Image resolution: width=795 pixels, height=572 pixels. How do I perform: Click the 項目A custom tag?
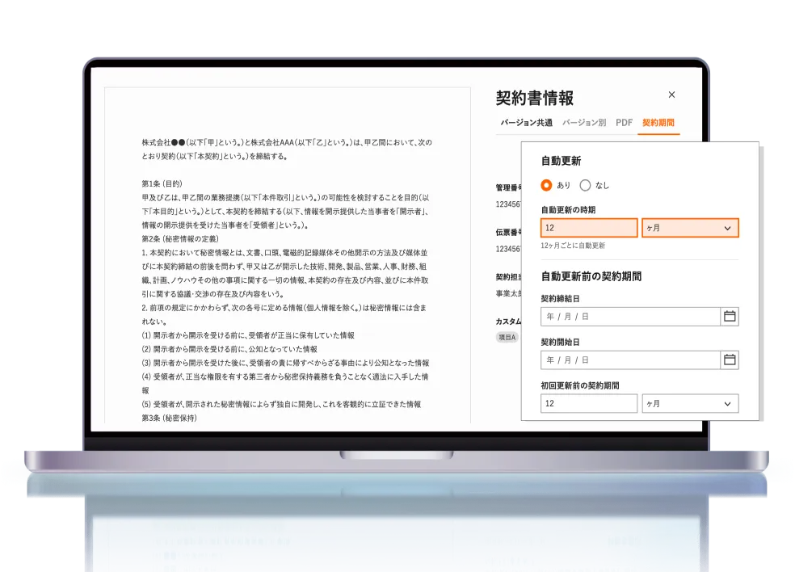tap(507, 337)
